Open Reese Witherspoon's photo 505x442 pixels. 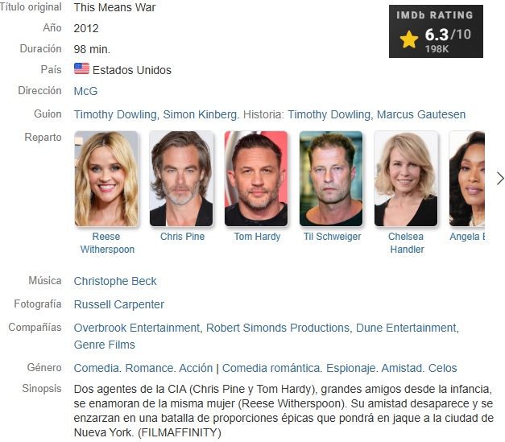(106, 179)
